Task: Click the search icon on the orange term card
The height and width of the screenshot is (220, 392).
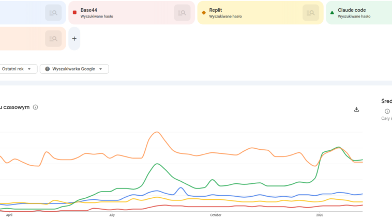Action: pyautogui.click(x=53, y=38)
